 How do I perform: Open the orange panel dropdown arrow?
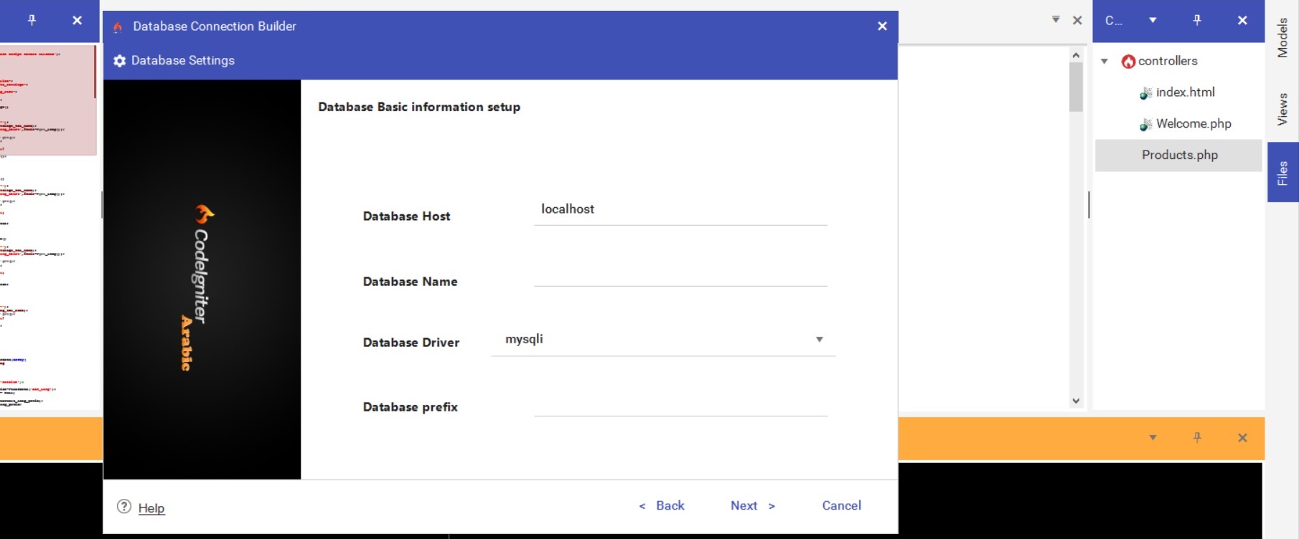pyautogui.click(x=1153, y=437)
